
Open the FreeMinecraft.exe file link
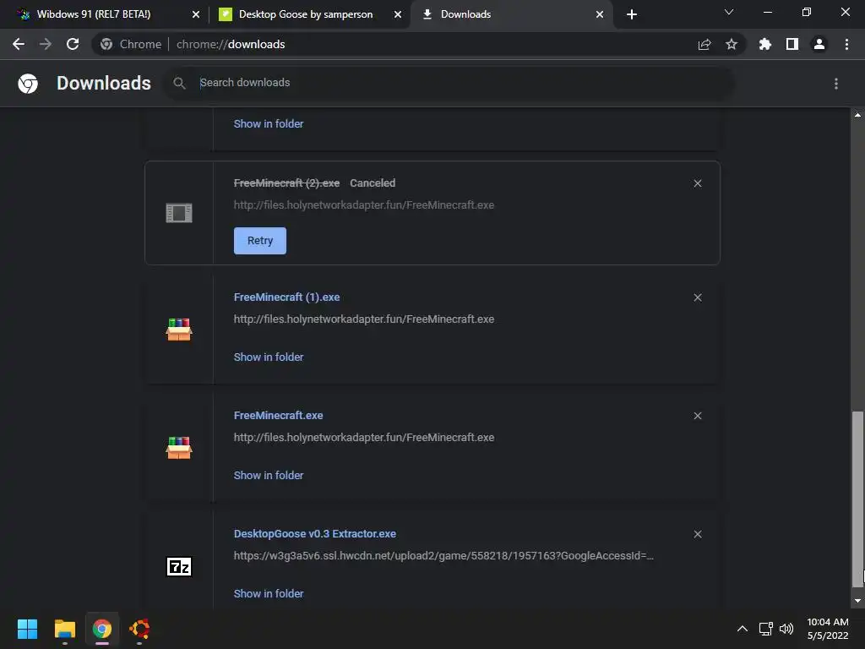point(278,415)
